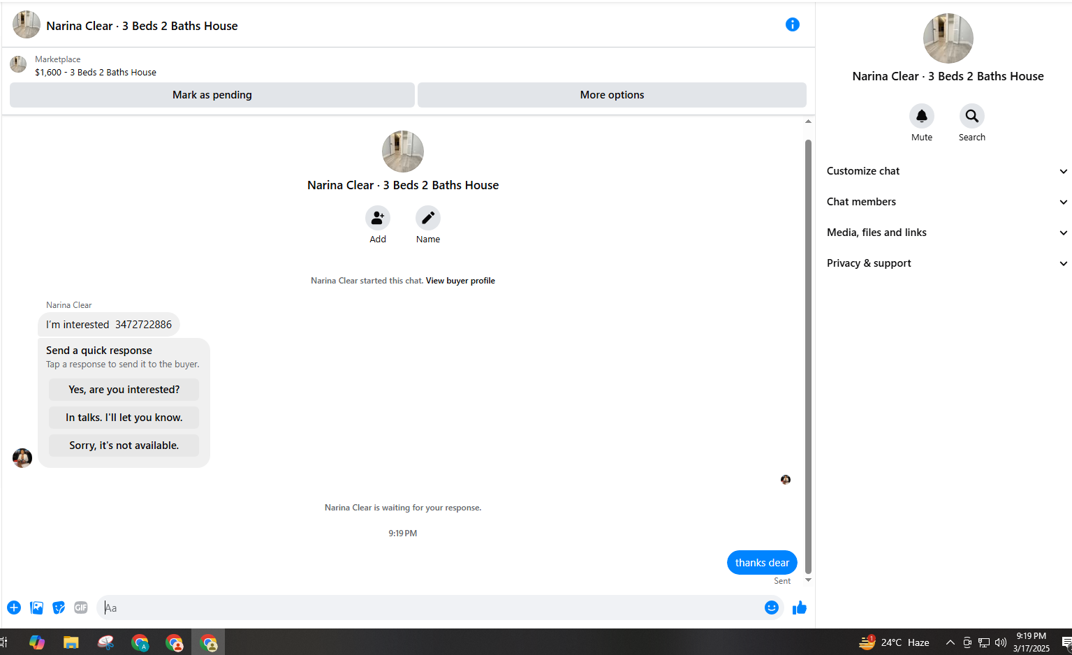Click the pencil Name icon
Image resolution: width=1072 pixels, height=655 pixels.
tap(428, 218)
